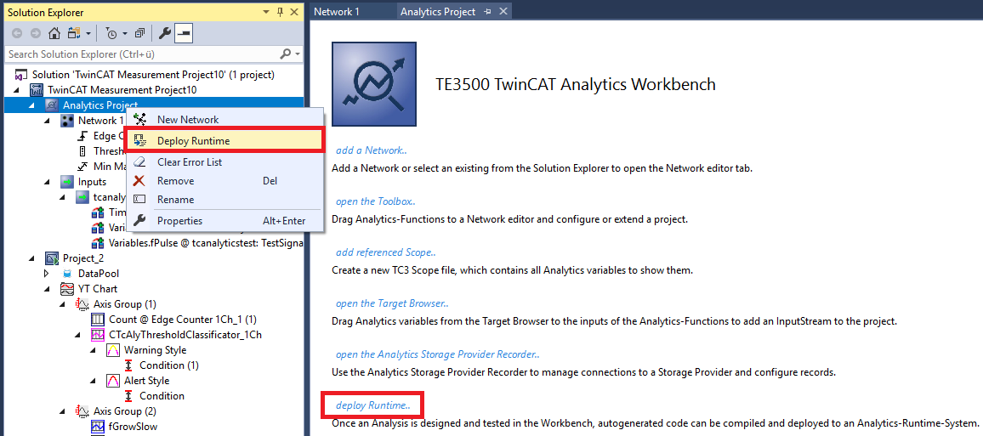Click the Home icon in Solution Explorer toolbar
Image resolution: width=983 pixels, height=436 pixels.
[x=54, y=33]
